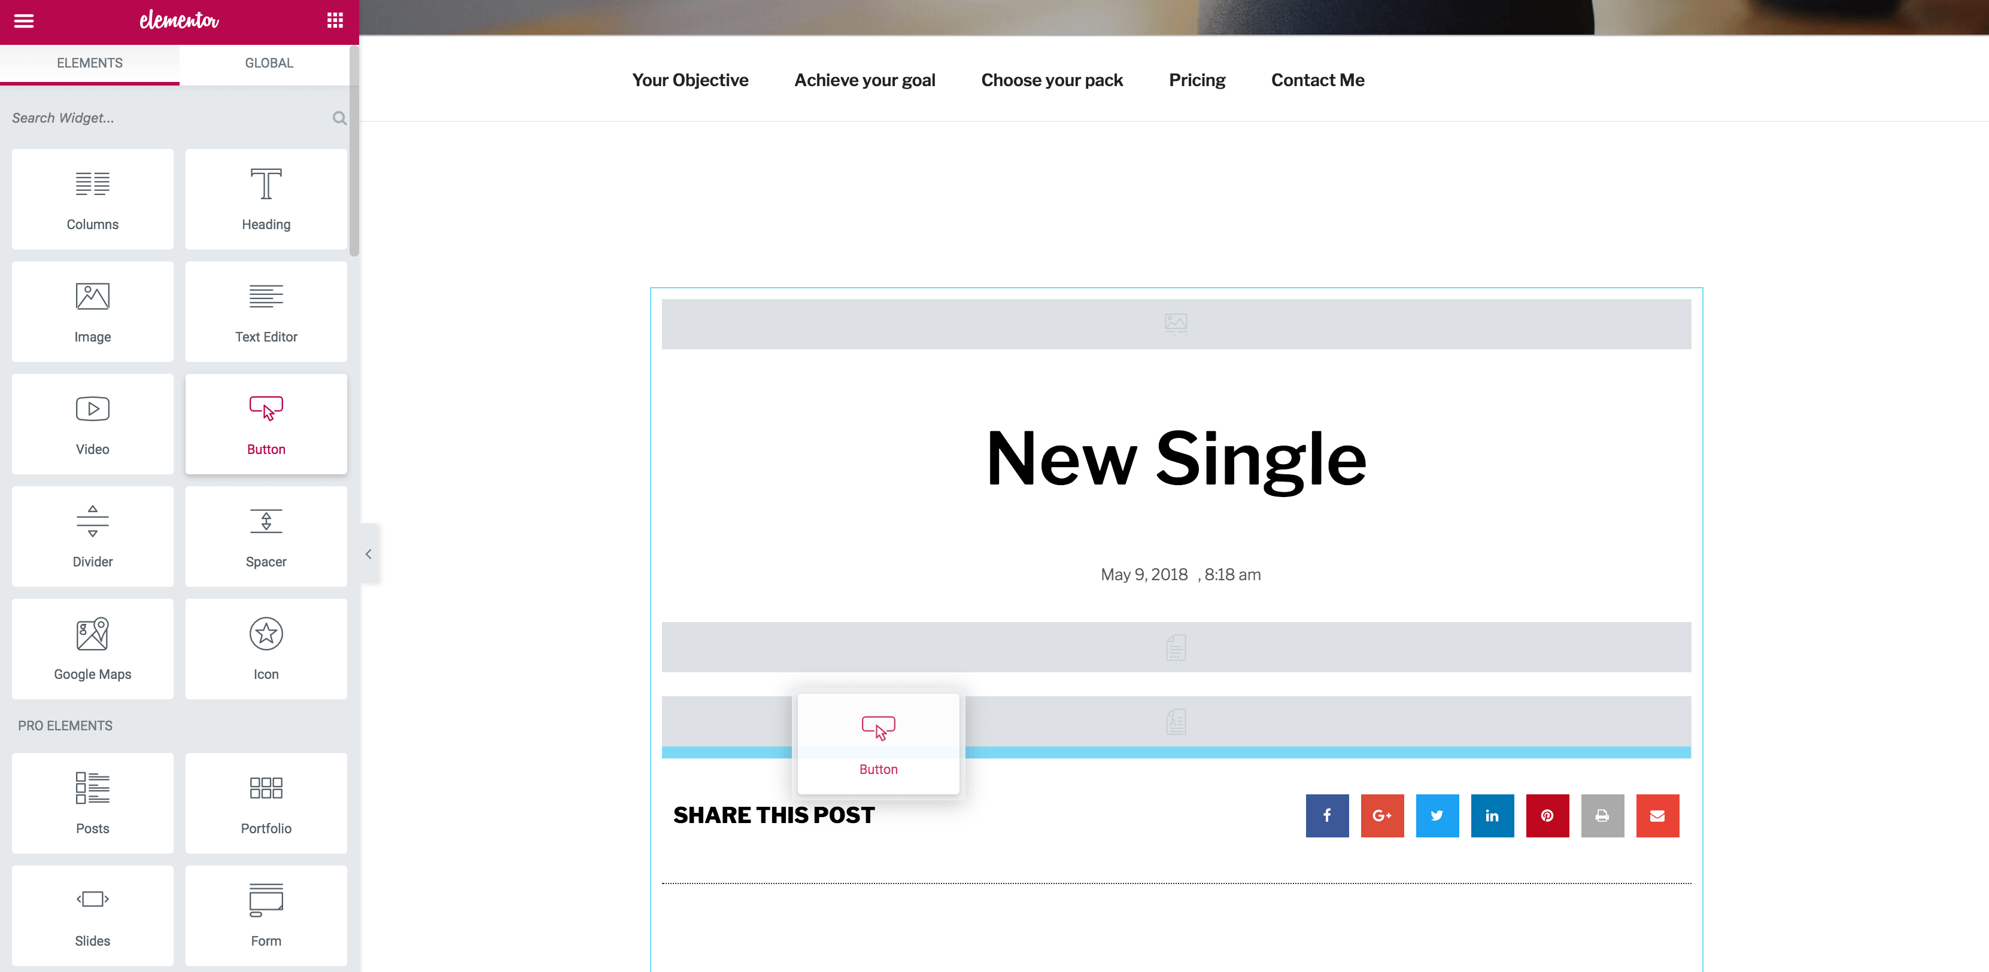
Task: Click the Pinterest share icon button
Action: 1547,815
